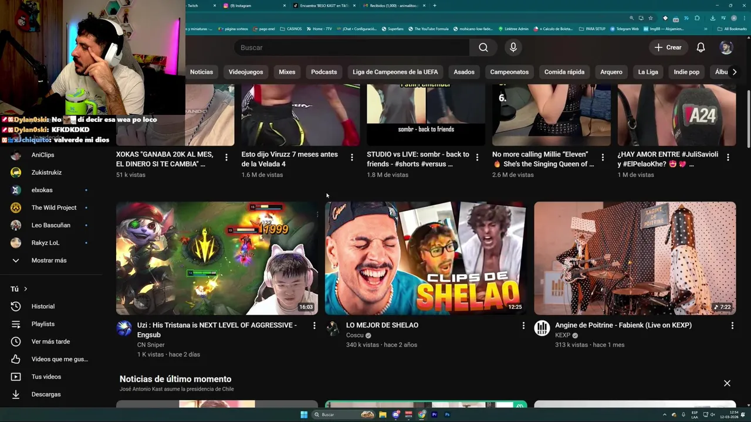Open options menu for Viruzz Velada video
Image resolution: width=751 pixels, height=422 pixels.
(x=352, y=157)
